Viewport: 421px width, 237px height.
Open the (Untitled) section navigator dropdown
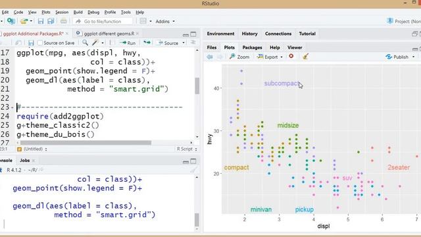tap(32, 149)
